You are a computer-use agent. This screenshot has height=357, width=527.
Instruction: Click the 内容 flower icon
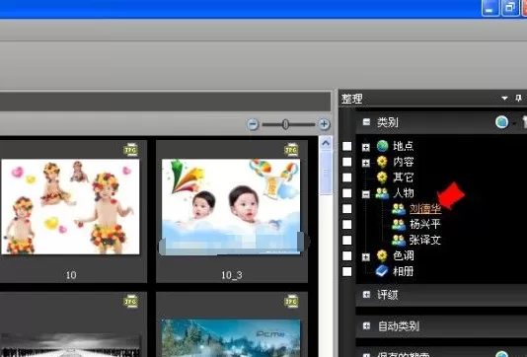[x=382, y=162]
